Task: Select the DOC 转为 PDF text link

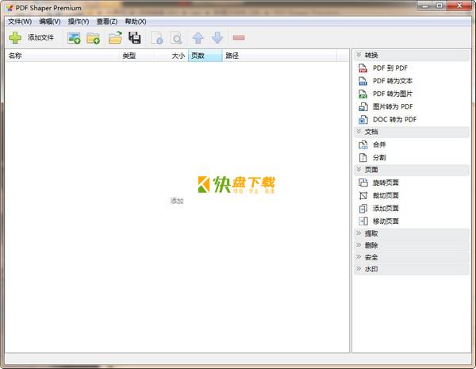Action: (394, 120)
